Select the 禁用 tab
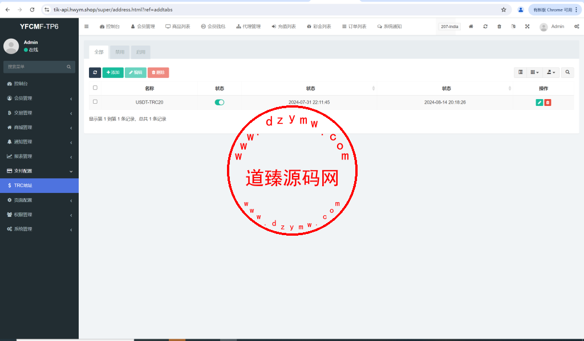584x341 pixels. (120, 52)
